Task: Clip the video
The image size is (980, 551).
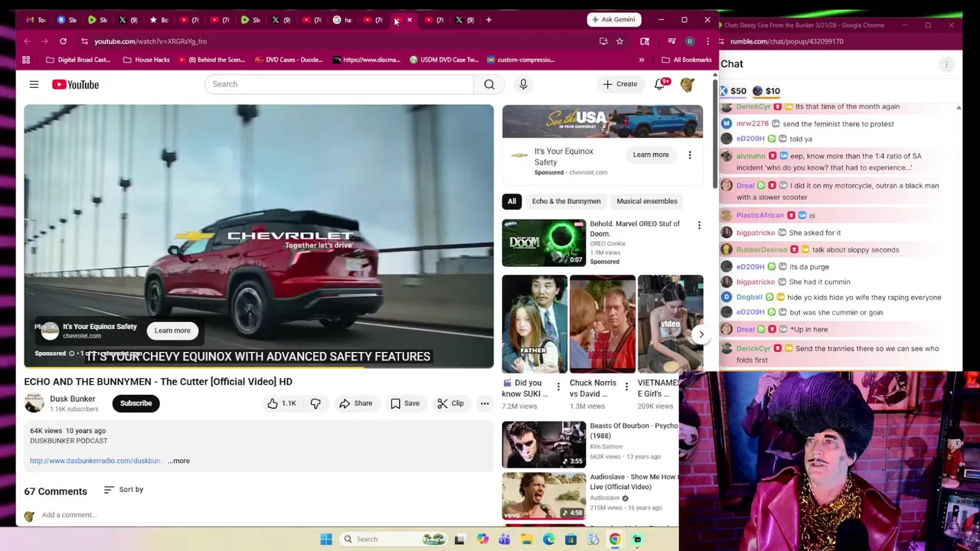Action: point(450,403)
